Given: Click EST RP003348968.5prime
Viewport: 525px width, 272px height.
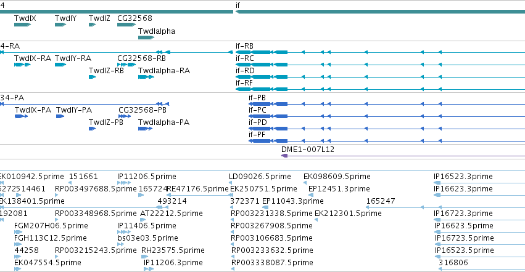Looking at the screenshot, I should click(x=57, y=220).
